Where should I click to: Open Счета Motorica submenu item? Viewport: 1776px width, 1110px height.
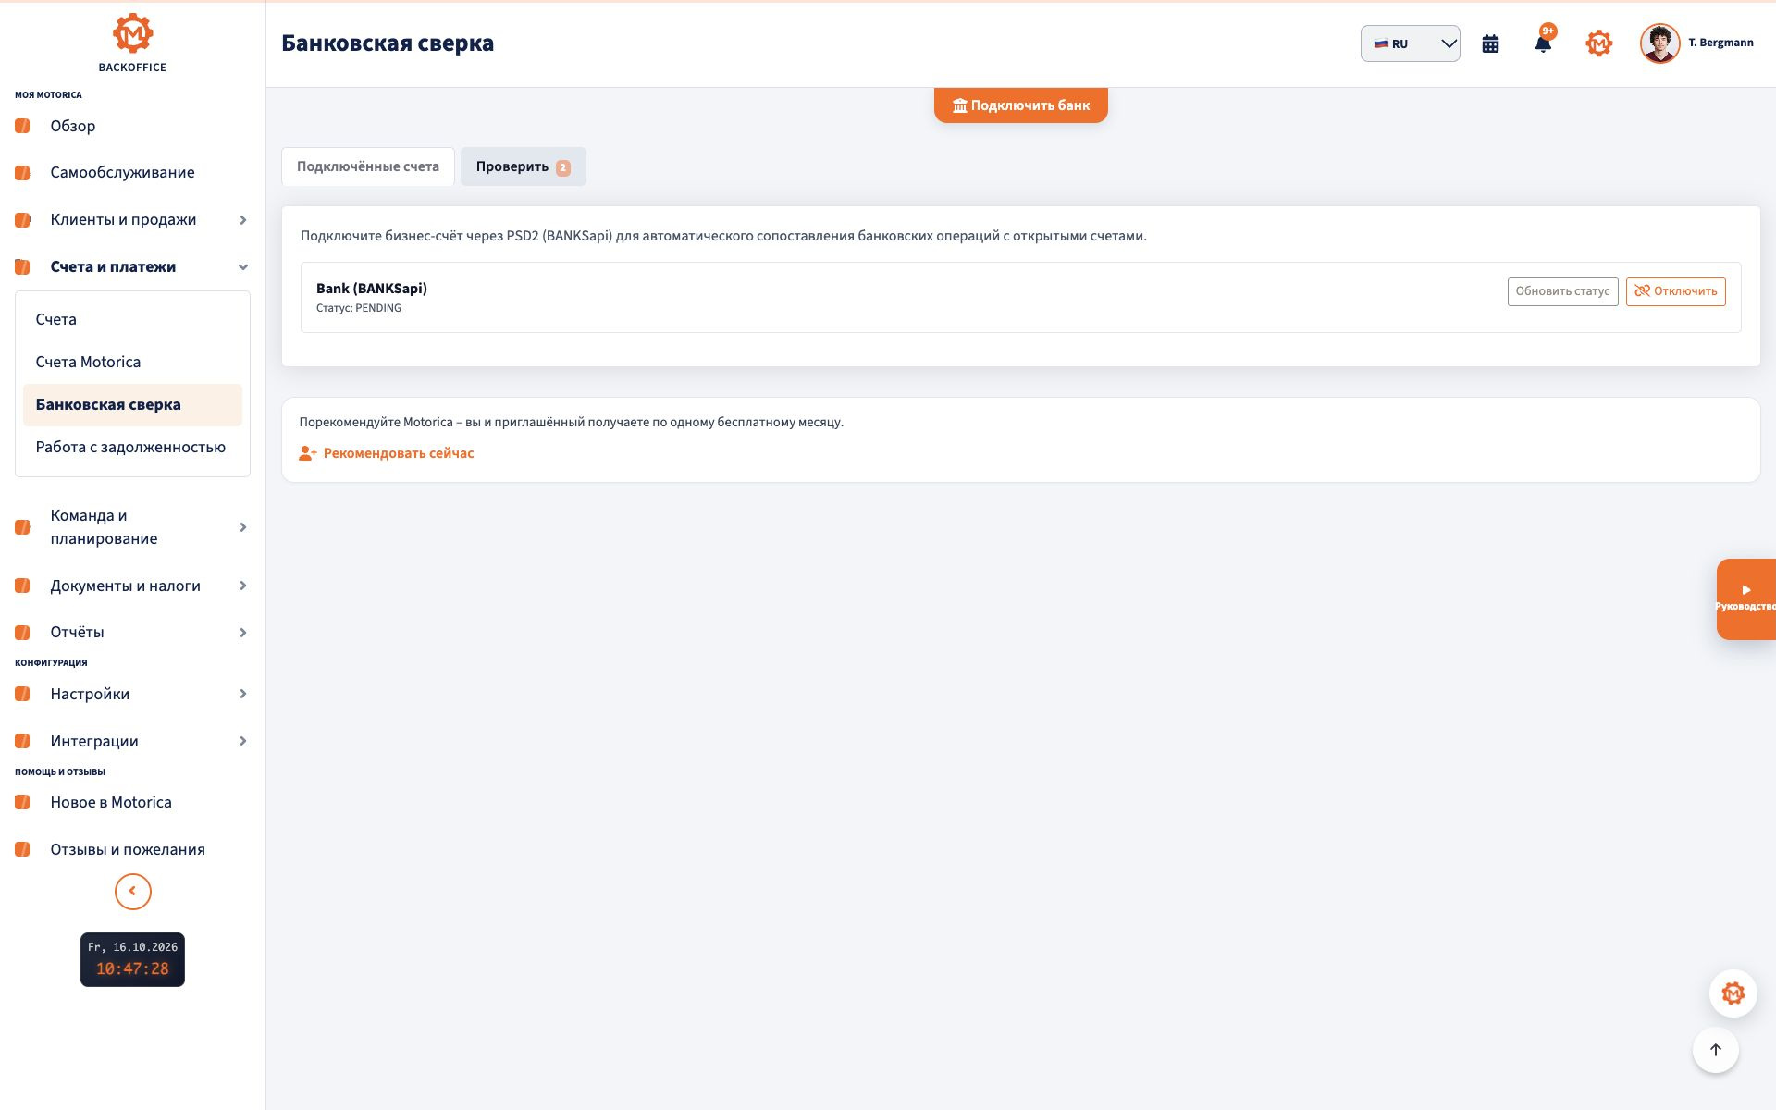tap(132, 362)
